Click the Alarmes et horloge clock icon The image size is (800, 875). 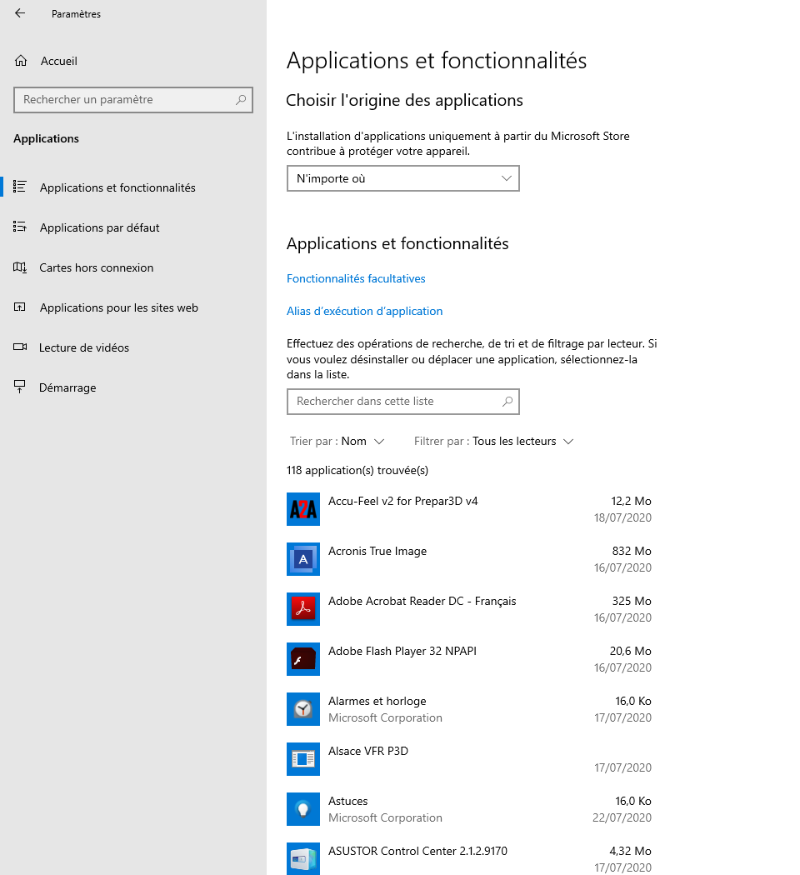(303, 708)
